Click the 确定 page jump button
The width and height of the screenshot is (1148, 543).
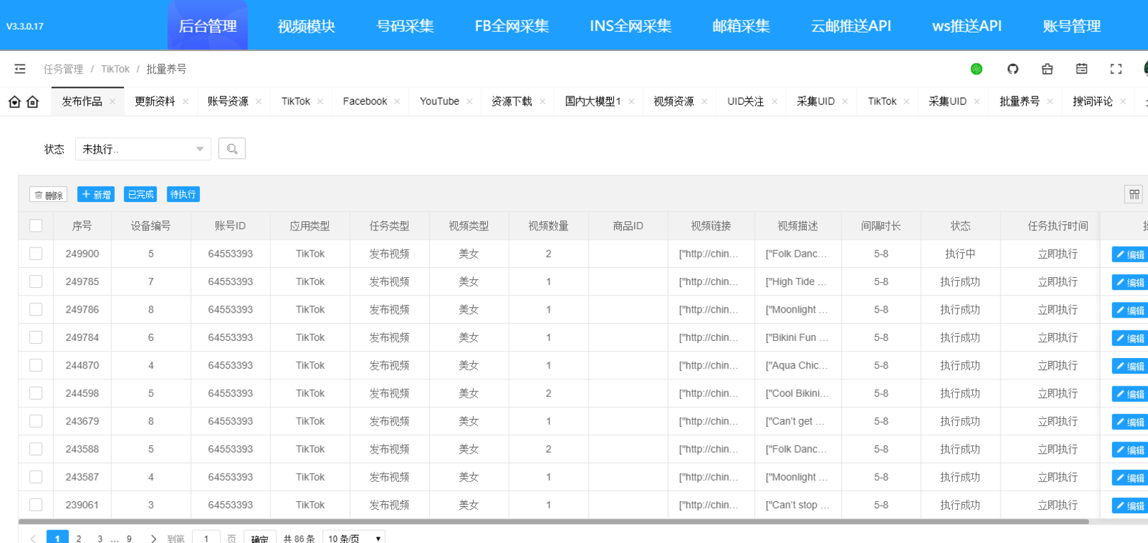[260, 539]
